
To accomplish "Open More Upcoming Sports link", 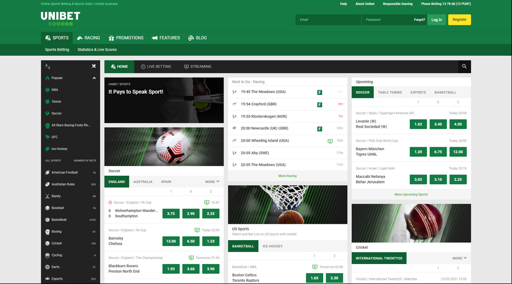I will click(x=411, y=194).
